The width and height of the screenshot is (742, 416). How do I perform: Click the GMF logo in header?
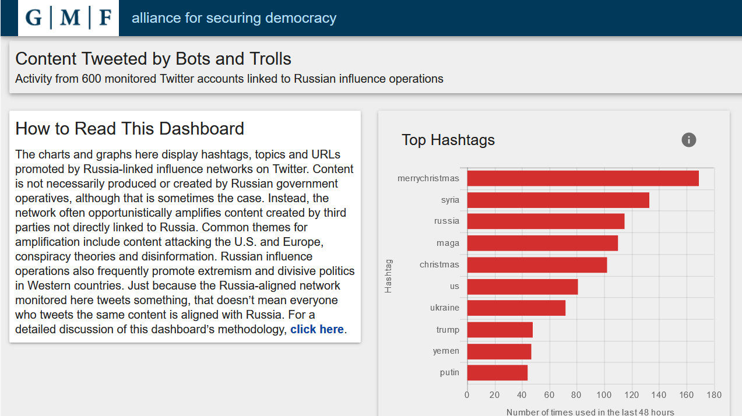(x=69, y=18)
